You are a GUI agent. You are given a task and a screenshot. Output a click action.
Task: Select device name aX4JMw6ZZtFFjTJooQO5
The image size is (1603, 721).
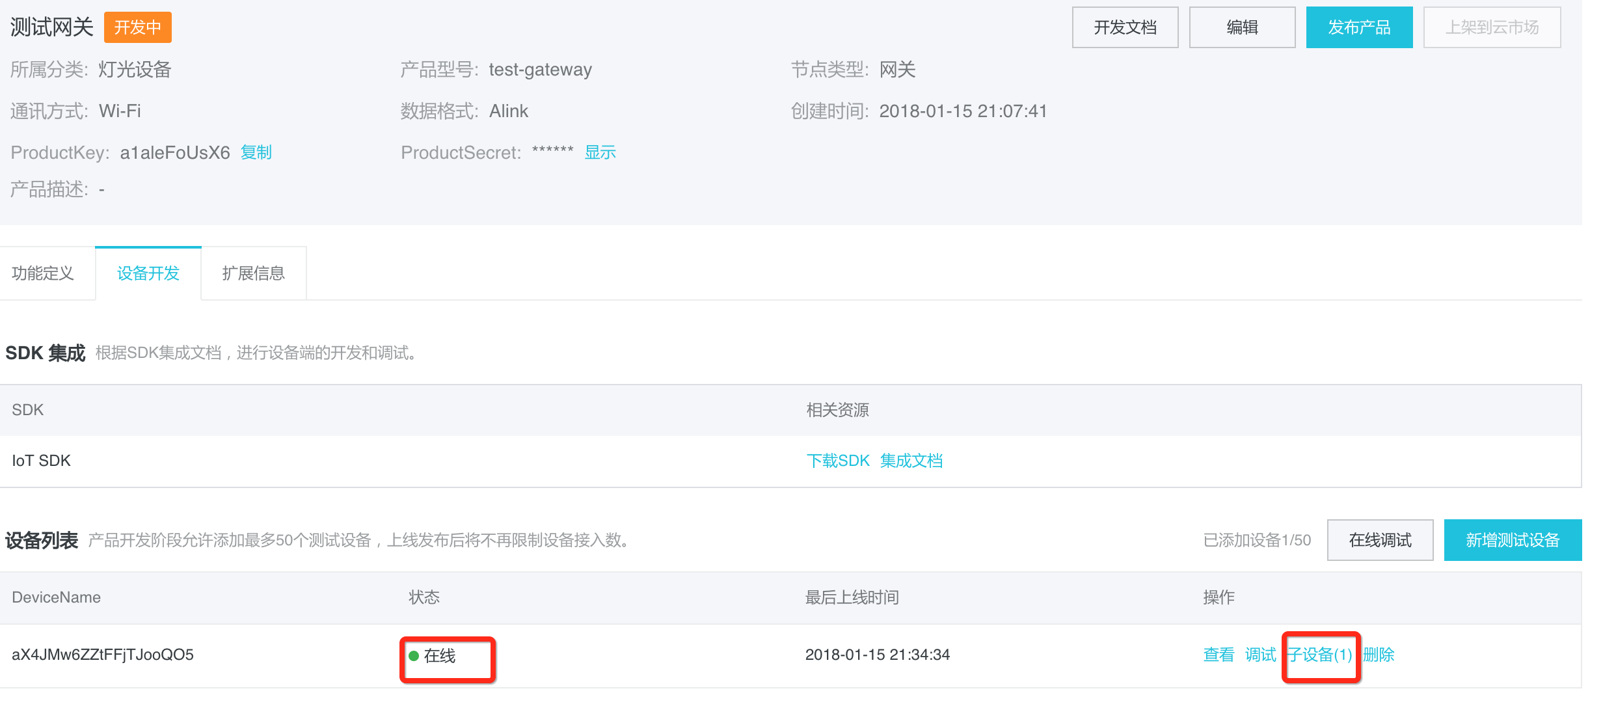(103, 655)
